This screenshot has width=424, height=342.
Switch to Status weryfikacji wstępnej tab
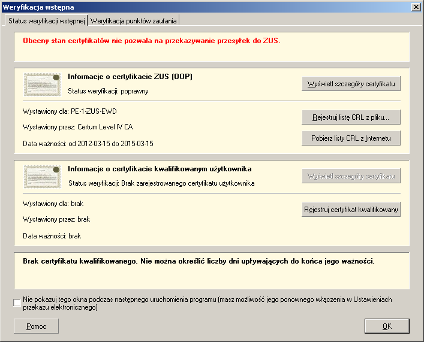pos(46,21)
